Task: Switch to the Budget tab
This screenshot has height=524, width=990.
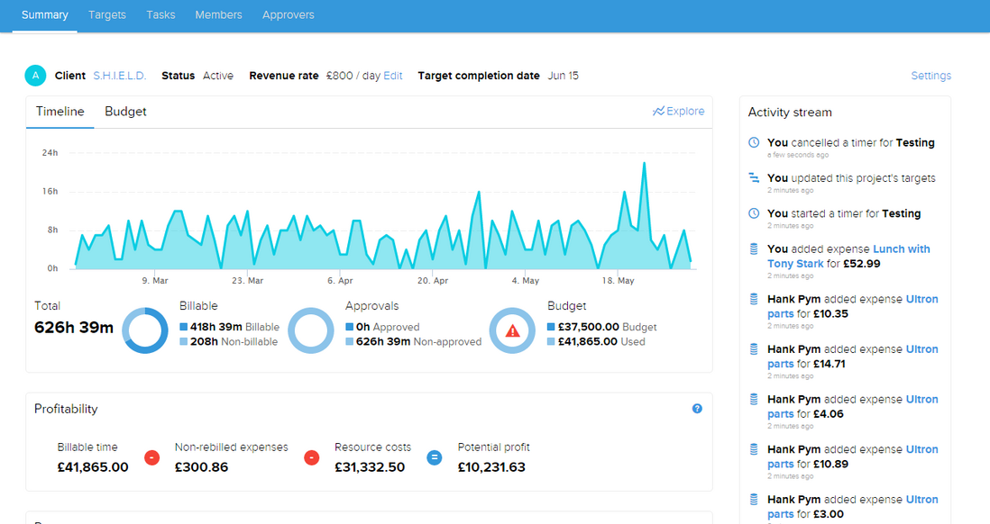Action: [x=124, y=112]
